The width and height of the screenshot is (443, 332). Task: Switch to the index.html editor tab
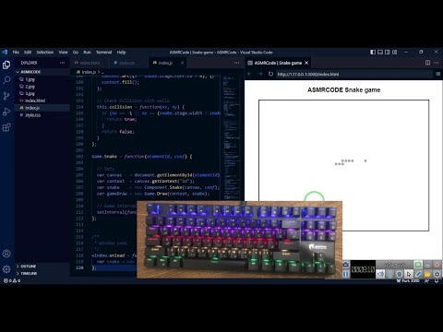tap(90, 63)
